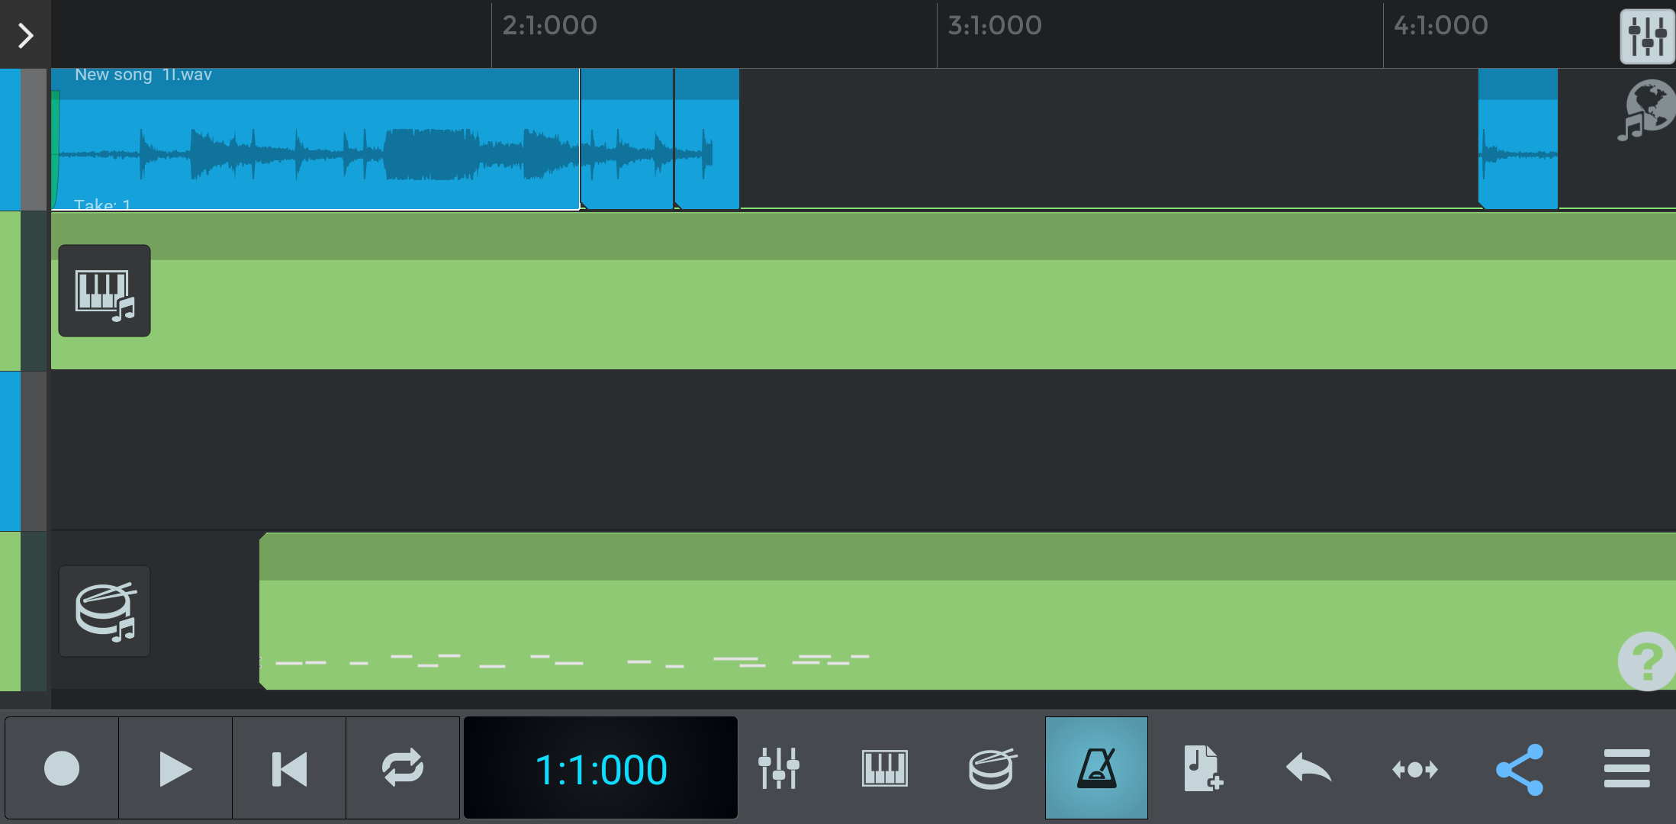This screenshot has width=1676, height=824.
Task: Start recording with the record button
Action: pos(62,768)
